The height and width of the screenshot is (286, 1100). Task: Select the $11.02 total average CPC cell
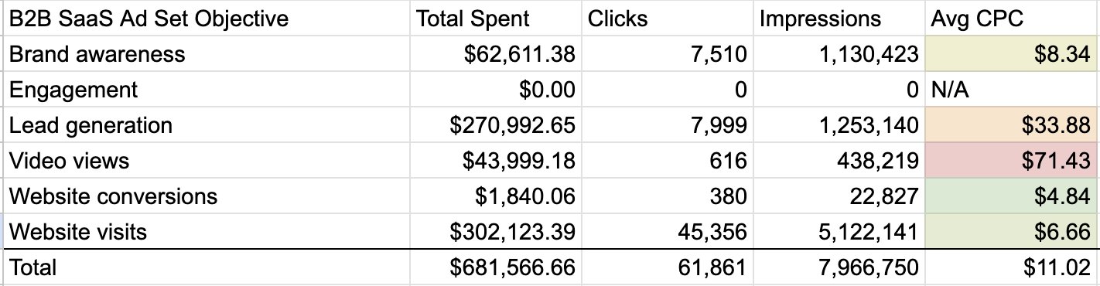pos(1012,268)
